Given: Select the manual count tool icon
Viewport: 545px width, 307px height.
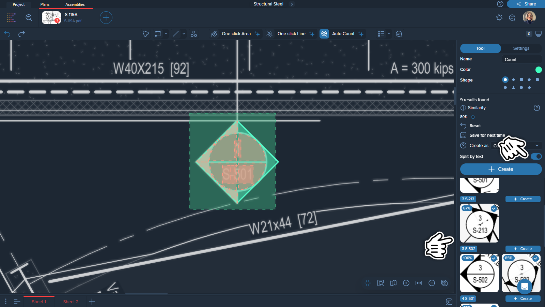Looking at the screenshot, I should coord(194,34).
